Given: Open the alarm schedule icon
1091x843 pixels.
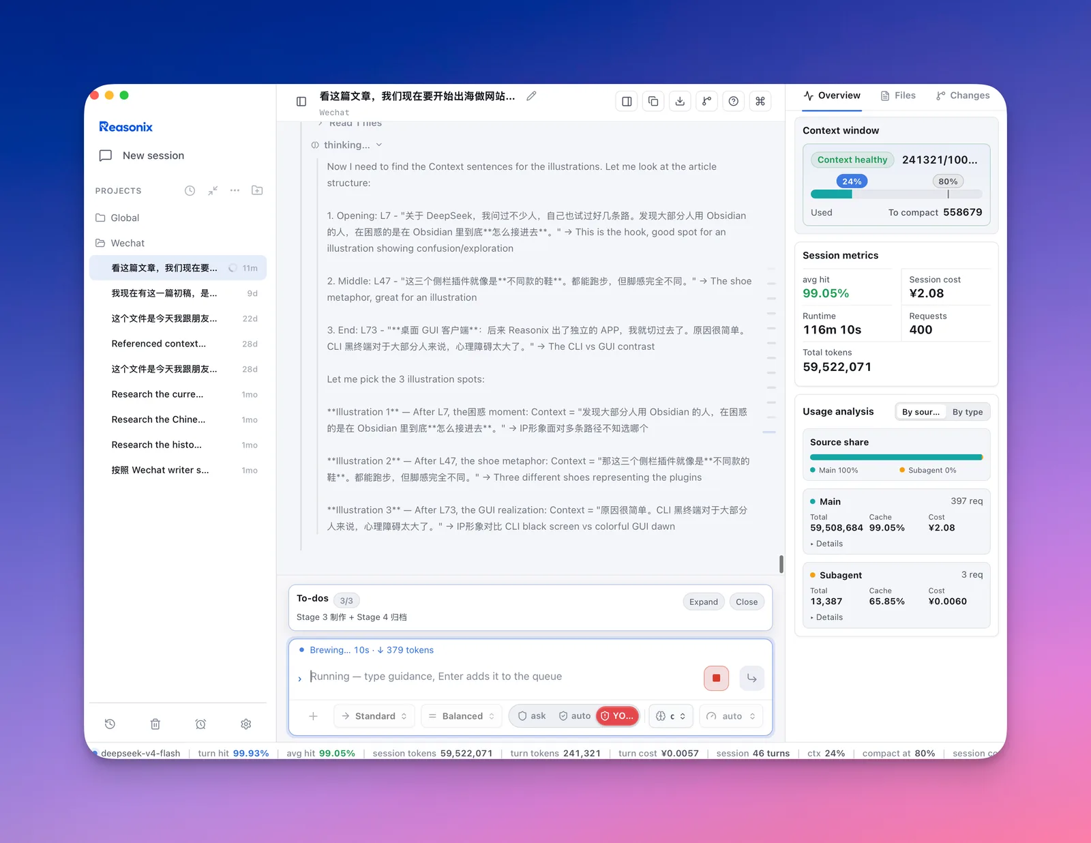Looking at the screenshot, I should pos(200,724).
